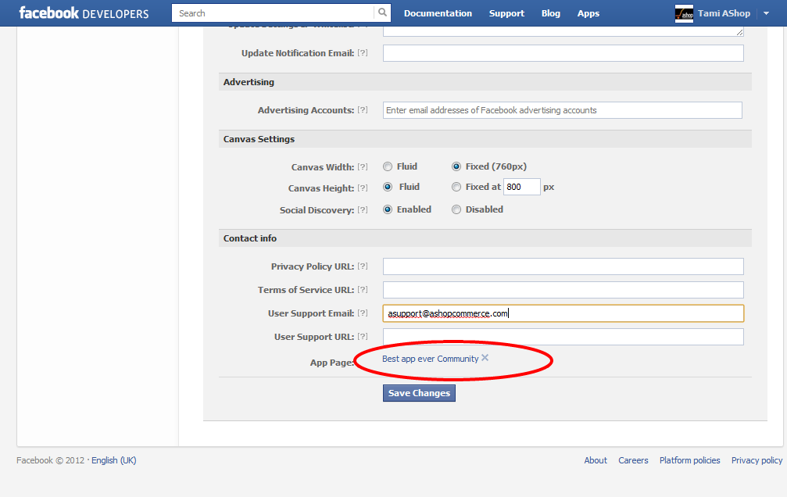This screenshot has width=787, height=497.
Task: Click Terms of Service URL field
Action: (x=563, y=290)
